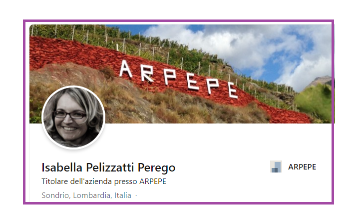Open the ARPEPE company page link

point(302,166)
